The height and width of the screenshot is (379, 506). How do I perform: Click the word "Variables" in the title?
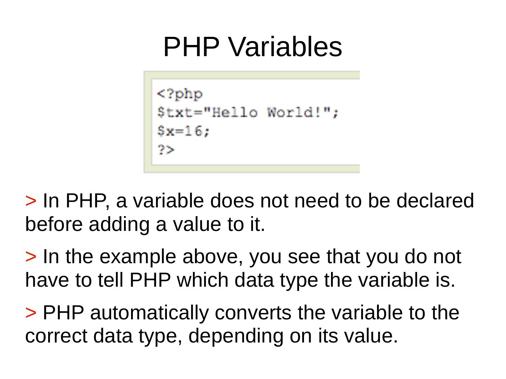[x=285, y=47]
